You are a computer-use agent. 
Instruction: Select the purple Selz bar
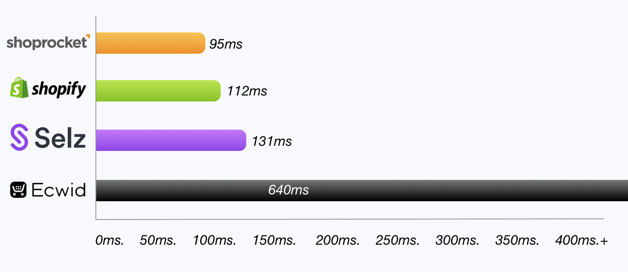171,140
